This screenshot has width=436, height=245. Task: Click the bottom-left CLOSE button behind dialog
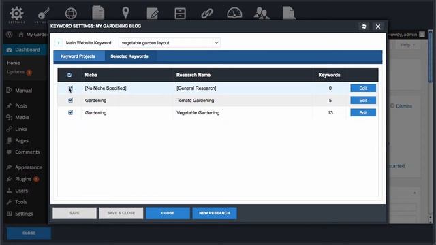pyautogui.click(x=29, y=233)
